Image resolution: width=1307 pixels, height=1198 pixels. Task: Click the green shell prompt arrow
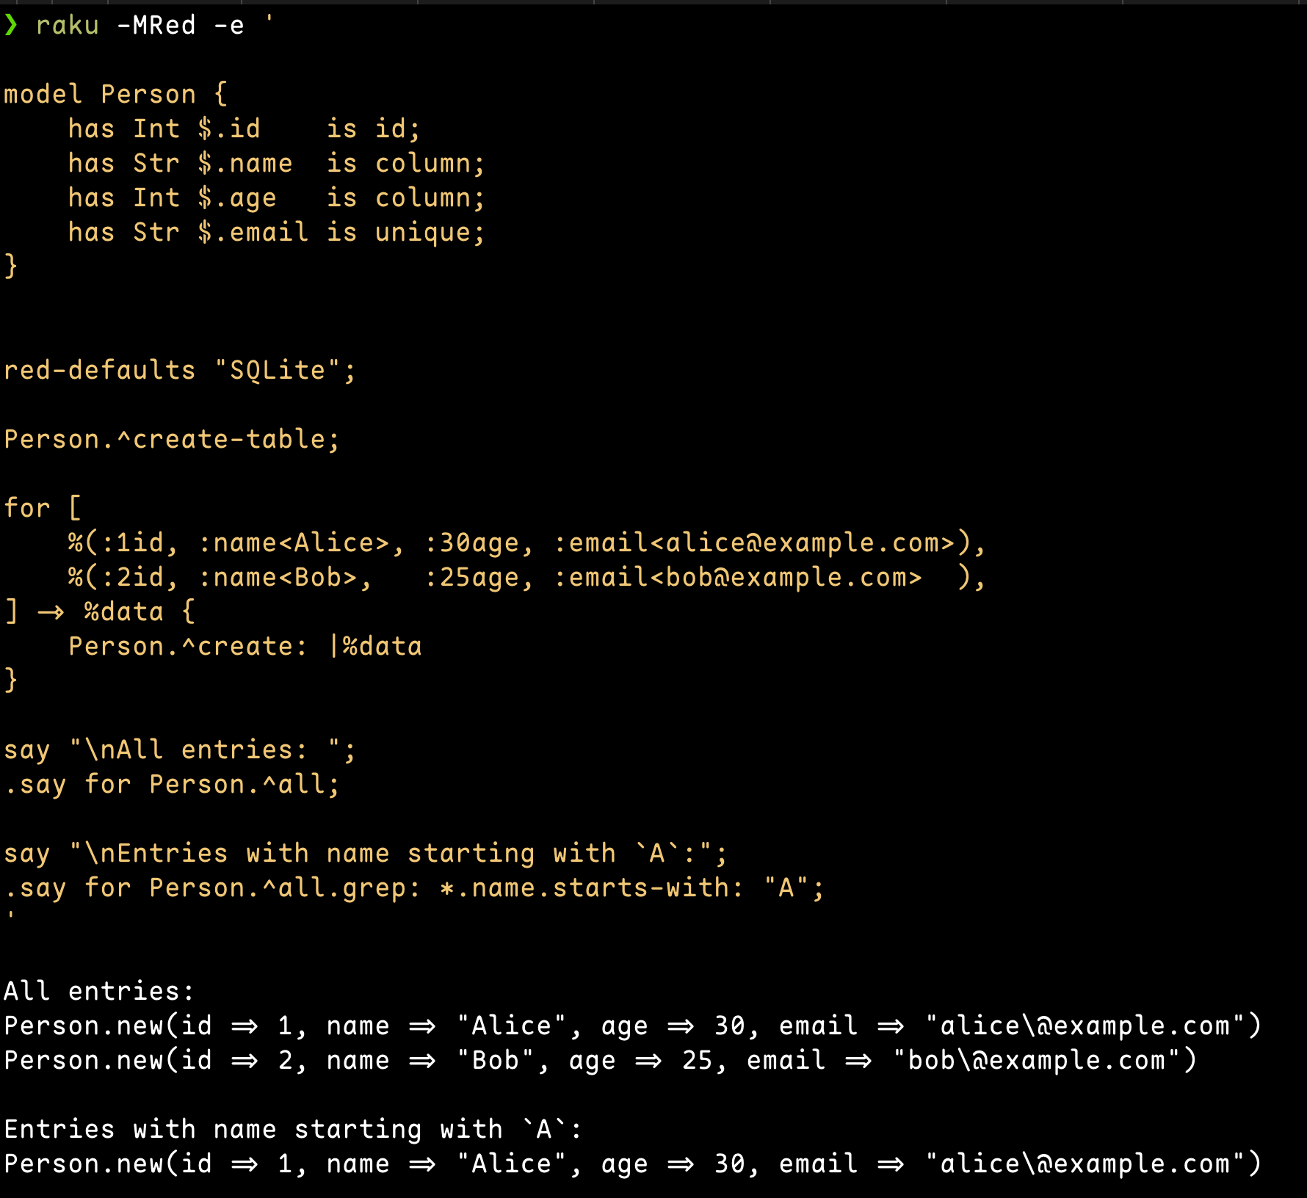pyautogui.click(x=11, y=25)
